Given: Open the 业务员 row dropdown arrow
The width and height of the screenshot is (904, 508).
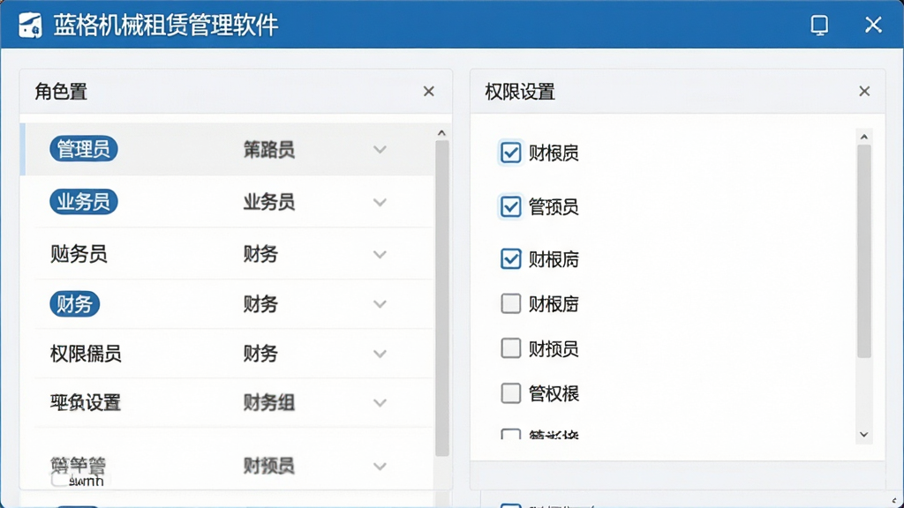Looking at the screenshot, I should pos(380,202).
